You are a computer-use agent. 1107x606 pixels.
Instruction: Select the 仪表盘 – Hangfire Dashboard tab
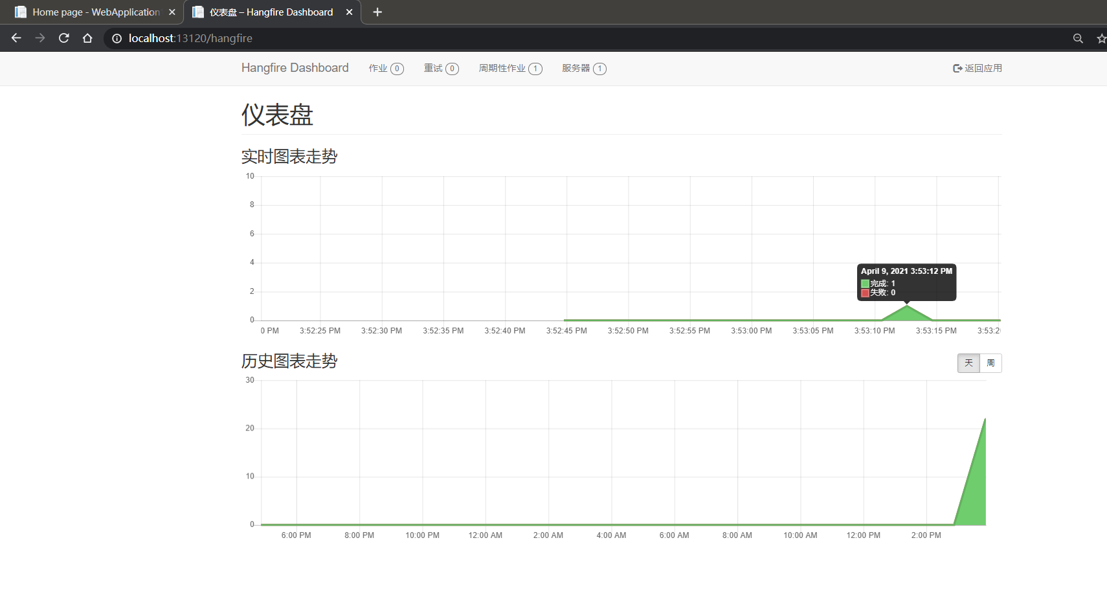pyautogui.click(x=272, y=12)
